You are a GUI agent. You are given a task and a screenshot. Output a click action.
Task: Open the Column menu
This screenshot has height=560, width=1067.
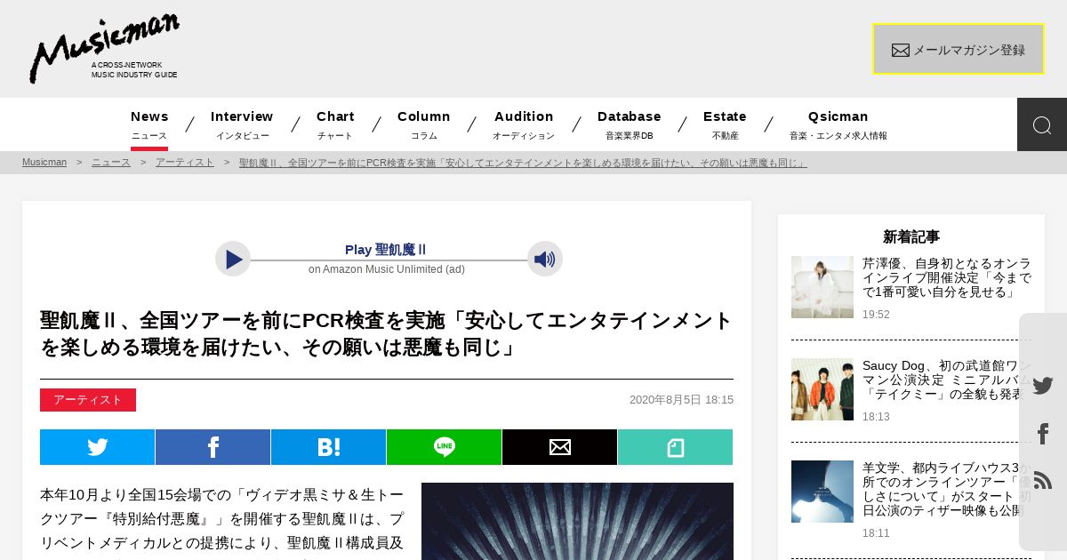(x=424, y=124)
